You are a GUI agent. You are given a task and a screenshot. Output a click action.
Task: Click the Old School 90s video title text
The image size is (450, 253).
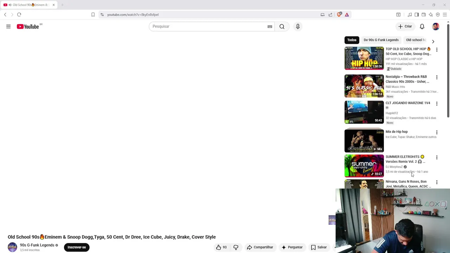click(112, 237)
